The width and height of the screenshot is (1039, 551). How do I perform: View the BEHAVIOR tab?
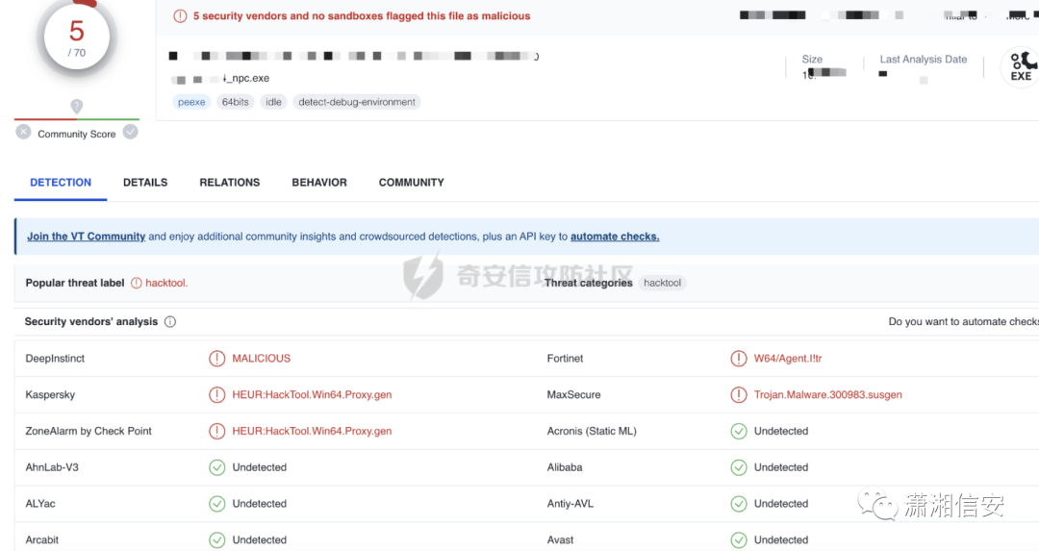pyautogui.click(x=319, y=183)
